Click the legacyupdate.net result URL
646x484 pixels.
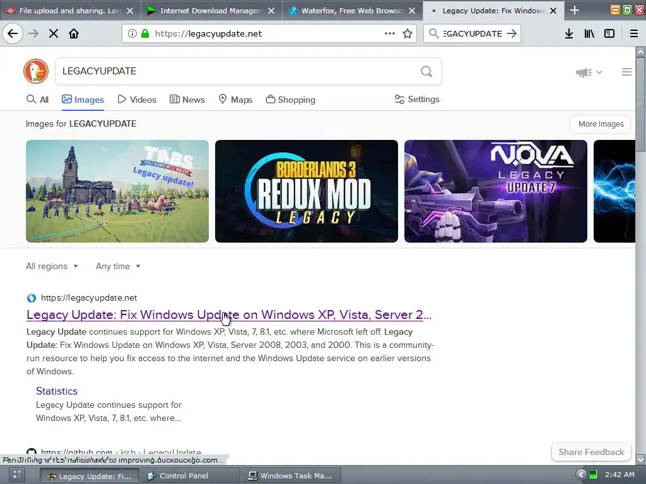click(x=89, y=297)
